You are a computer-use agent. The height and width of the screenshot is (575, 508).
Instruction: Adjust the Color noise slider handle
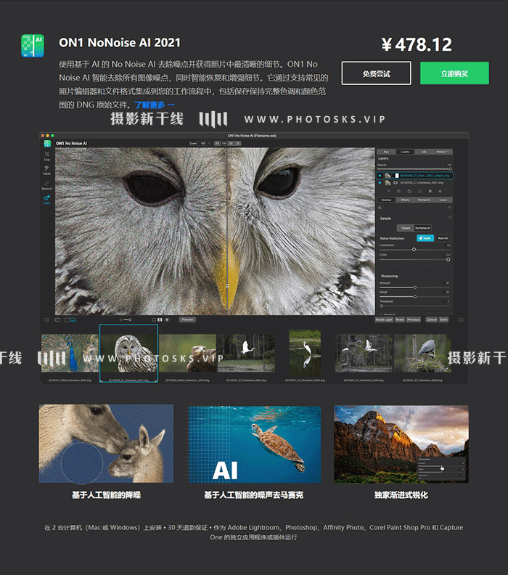tap(448, 260)
